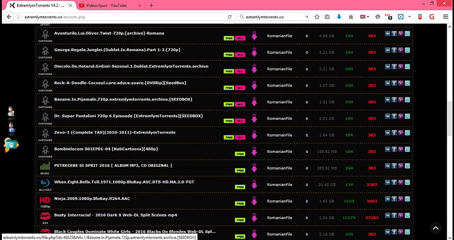Screen dimensions: 454x240
Task: Share Rock-A-Doodle row on Twitter
Action: point(407,83)
